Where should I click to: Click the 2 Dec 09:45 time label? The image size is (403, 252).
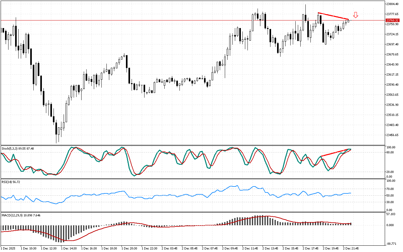coord(230,248)
